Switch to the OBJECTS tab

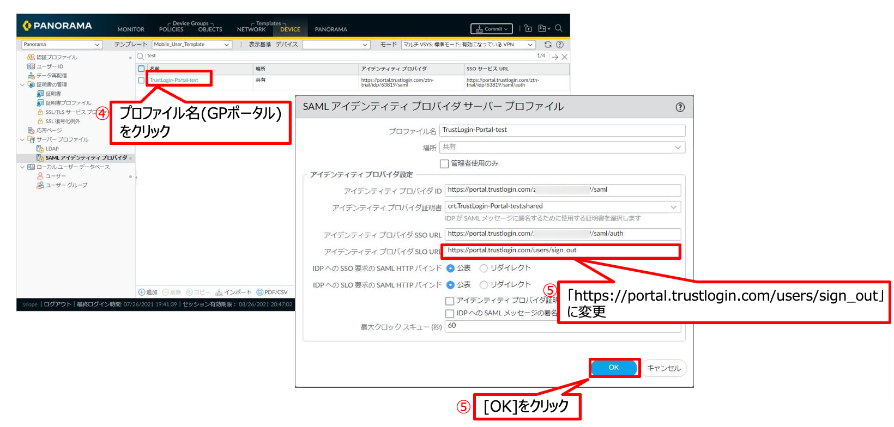coord(210,29)
